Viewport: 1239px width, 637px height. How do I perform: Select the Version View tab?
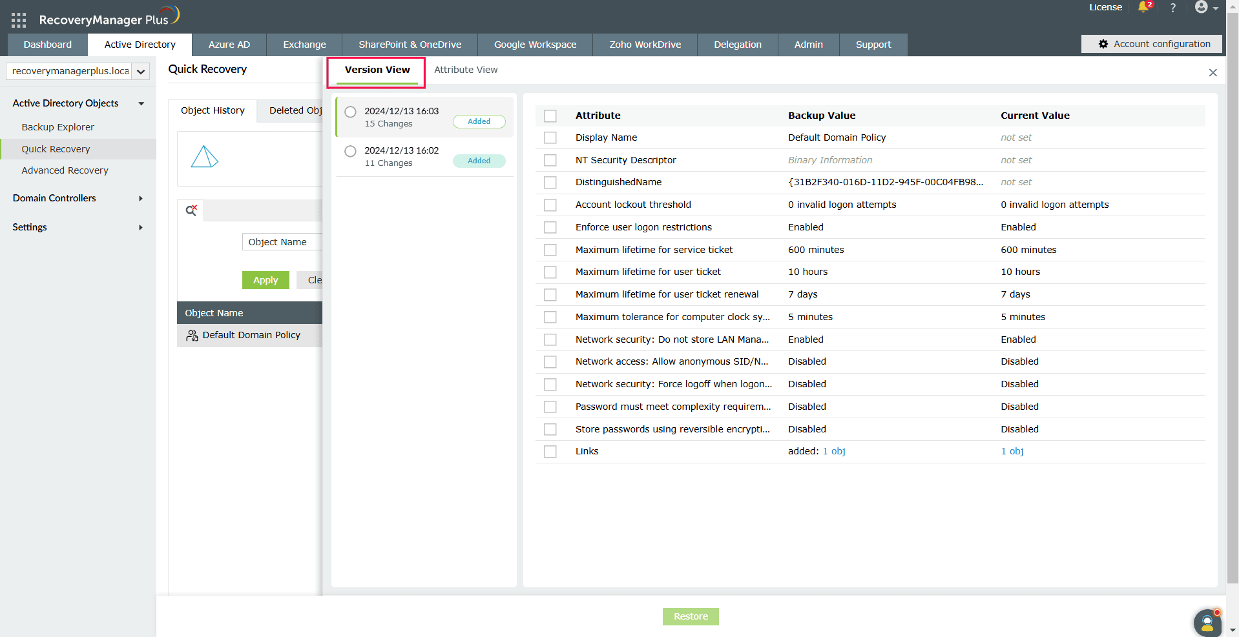(x=377, y=70)
